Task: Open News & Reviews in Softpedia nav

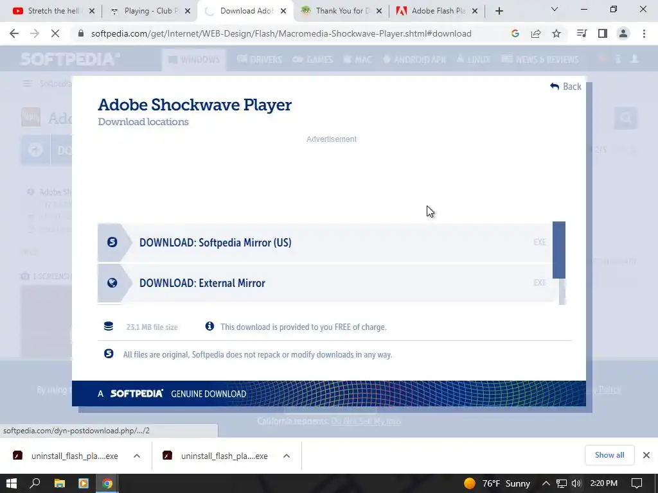Action: [x=540, y=60]
